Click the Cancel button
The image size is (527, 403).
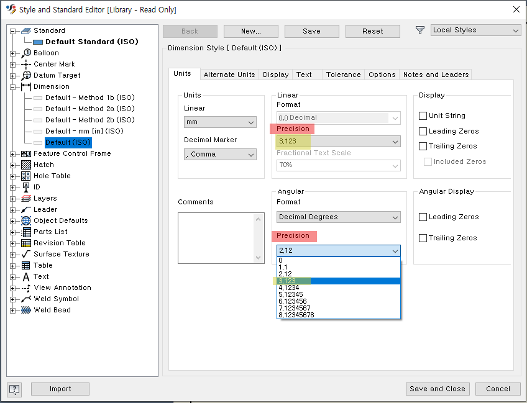498,389
